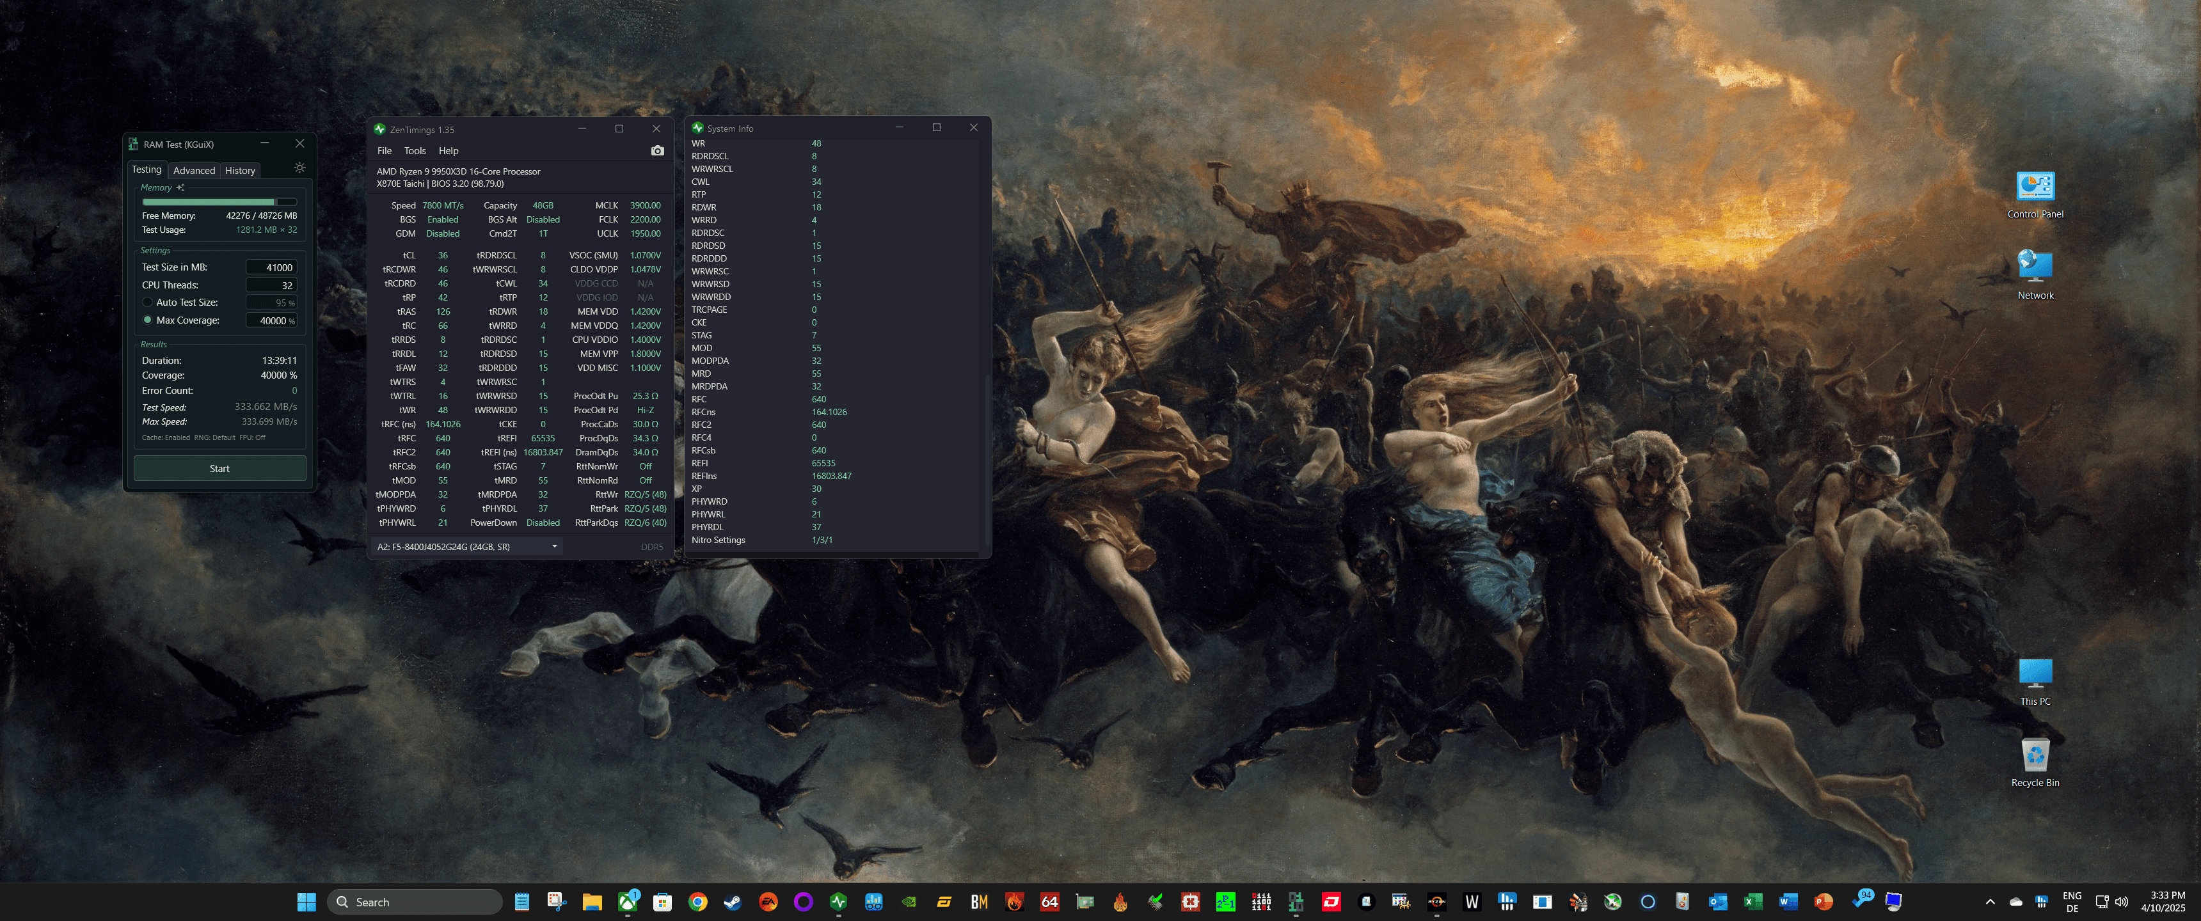Click the sparkle icon beside Memory
The image size is (2201, 921).
(x=180, y=188)
